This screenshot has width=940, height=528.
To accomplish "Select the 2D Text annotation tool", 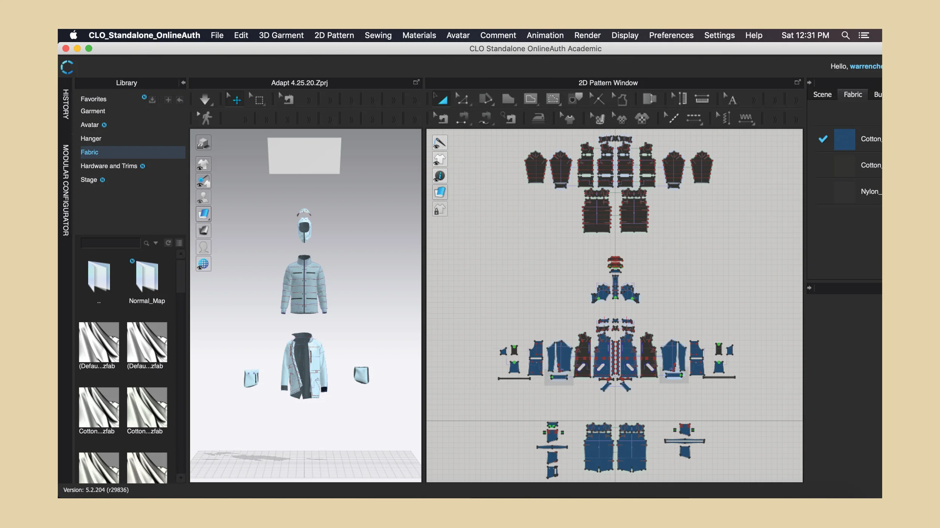I will click(731, 99).
